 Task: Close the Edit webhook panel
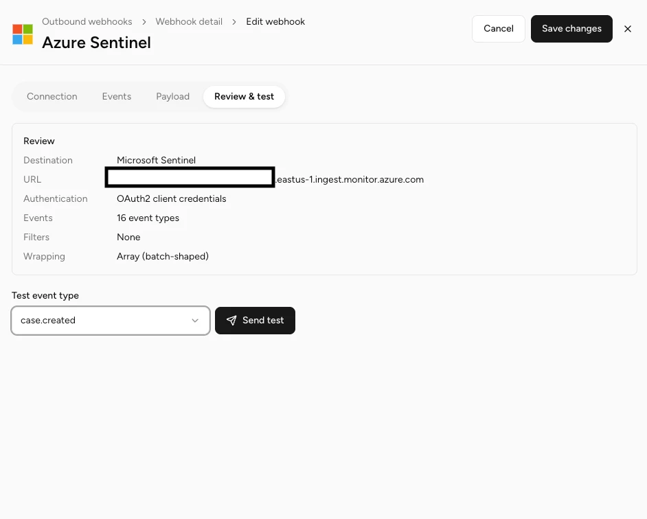click(x=628, y=29)
